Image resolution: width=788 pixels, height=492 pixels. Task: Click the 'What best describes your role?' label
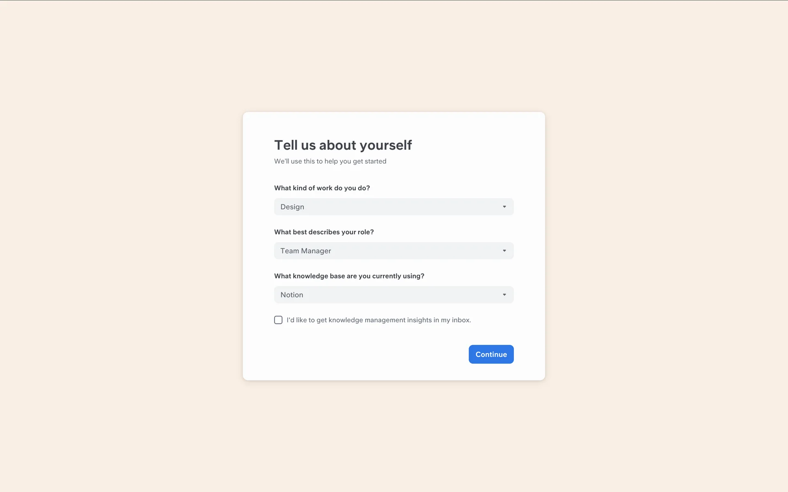click(x=324, y=232)
